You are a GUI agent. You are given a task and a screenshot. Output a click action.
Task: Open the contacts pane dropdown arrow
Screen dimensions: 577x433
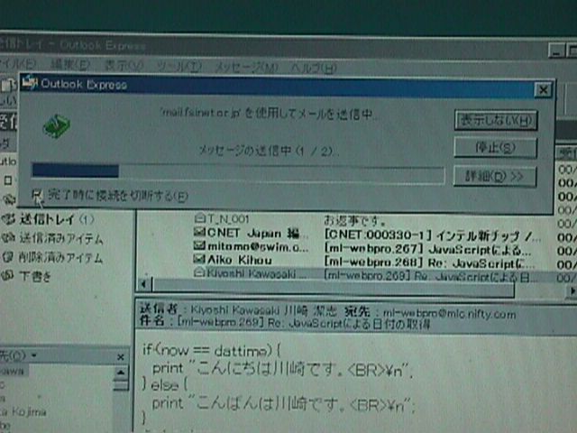point(34,355)
